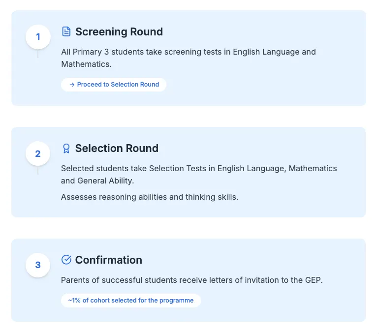
Task: Select the step 2 number circle
Action: (x=38, y=153)
